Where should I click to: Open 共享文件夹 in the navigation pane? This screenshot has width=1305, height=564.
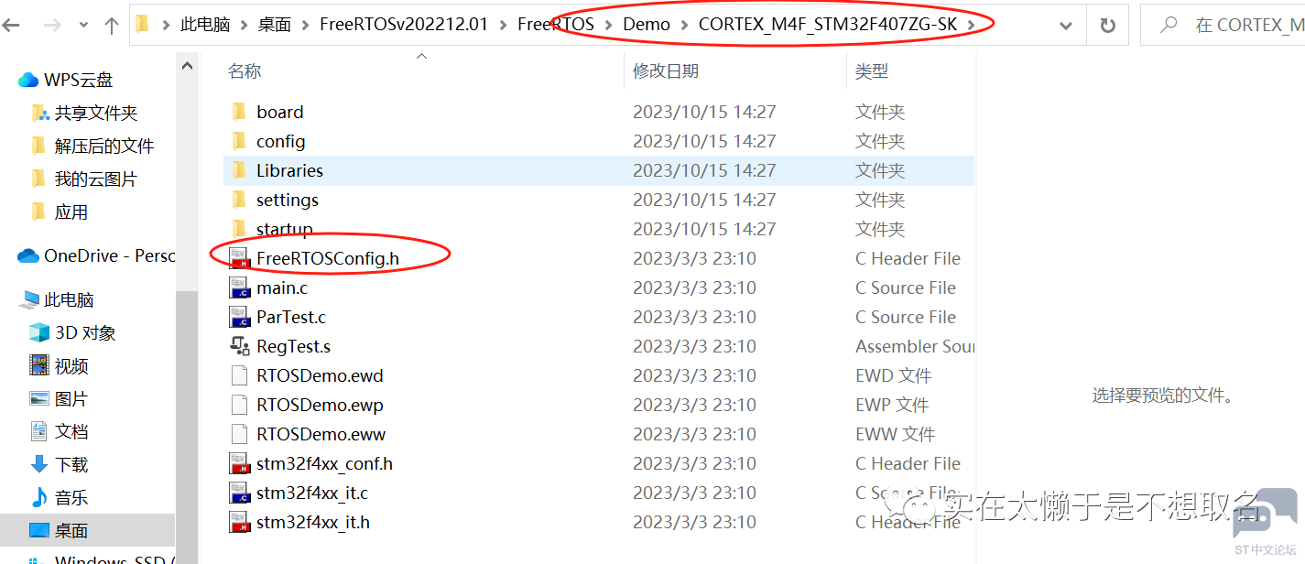pos(96,113)
